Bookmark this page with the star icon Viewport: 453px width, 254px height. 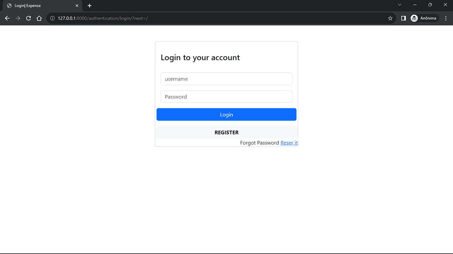390,18
